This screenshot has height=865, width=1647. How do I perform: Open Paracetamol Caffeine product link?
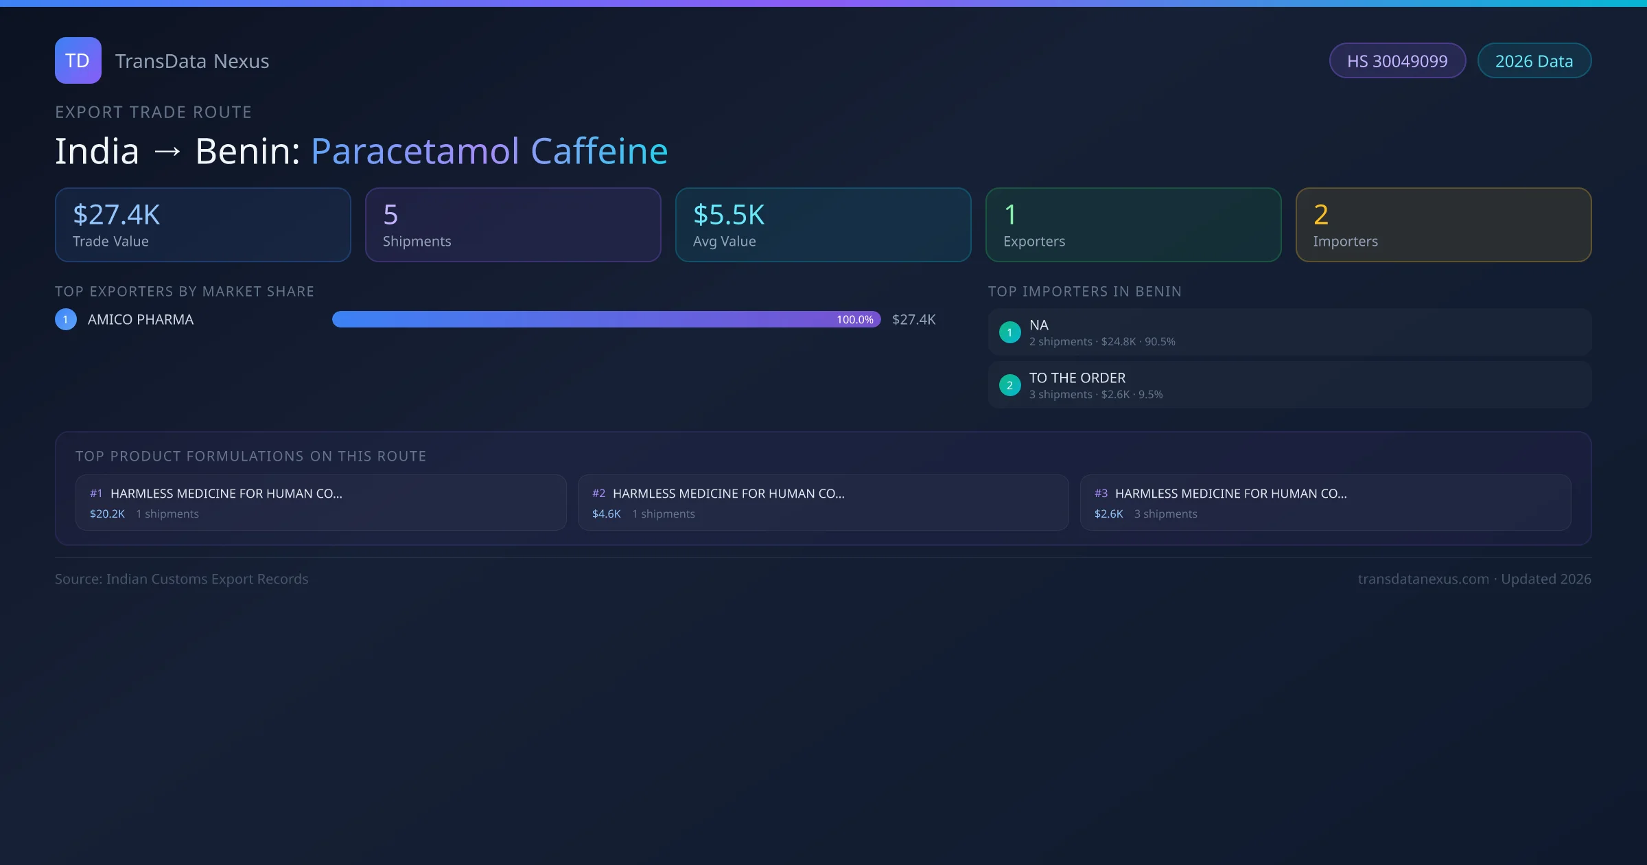coord(489,150)
